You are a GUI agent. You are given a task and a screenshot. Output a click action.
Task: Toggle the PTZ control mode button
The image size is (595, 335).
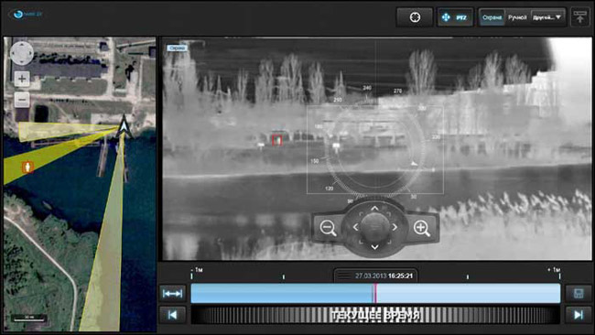click(x=455, y=17)
